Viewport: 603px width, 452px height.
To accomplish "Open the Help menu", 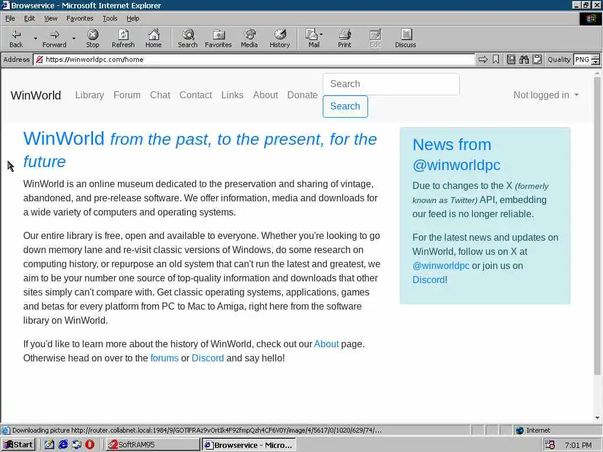I will click(132, 18).
